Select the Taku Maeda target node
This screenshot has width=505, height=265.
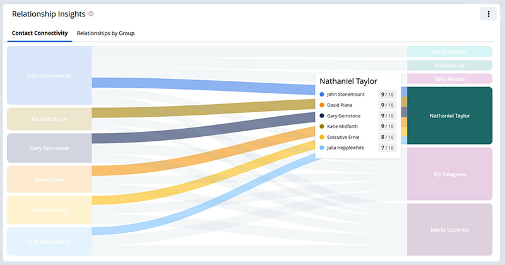449,79
